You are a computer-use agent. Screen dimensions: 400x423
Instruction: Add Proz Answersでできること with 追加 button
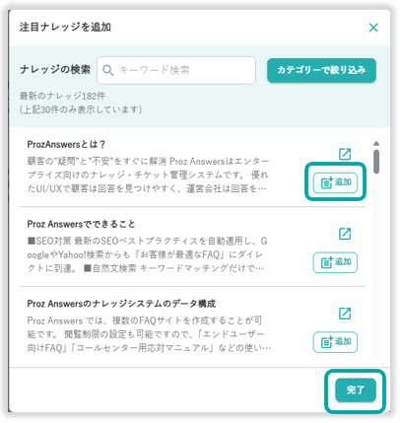(335, 262)
